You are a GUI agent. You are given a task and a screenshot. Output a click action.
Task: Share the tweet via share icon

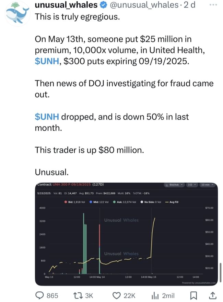pos(212,295)
